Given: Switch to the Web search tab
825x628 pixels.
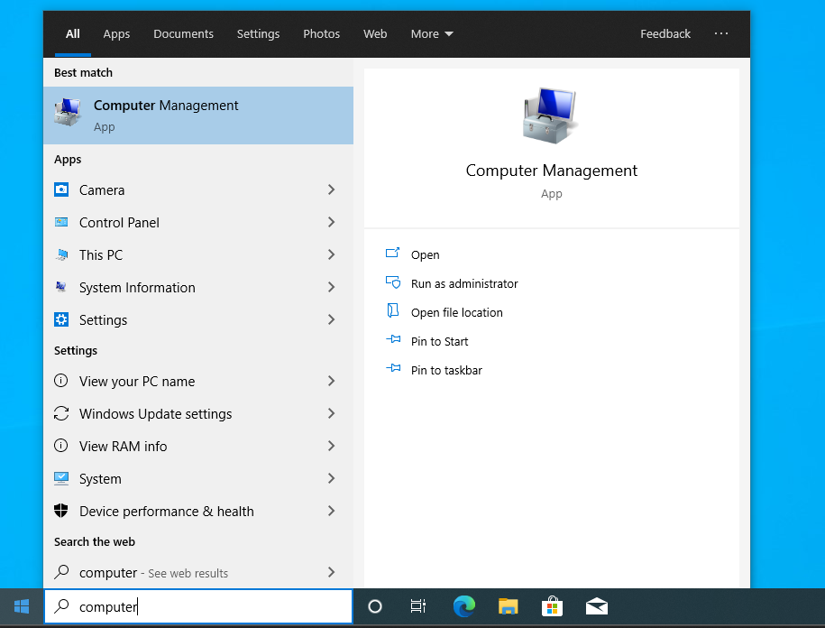Looking at the screenshot, I should [x=374, y=33].
